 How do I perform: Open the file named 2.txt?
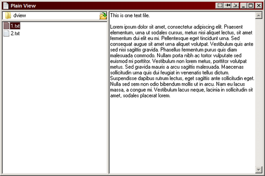coord(15,33)
